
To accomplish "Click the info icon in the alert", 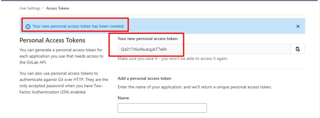I will click(28, 27).
